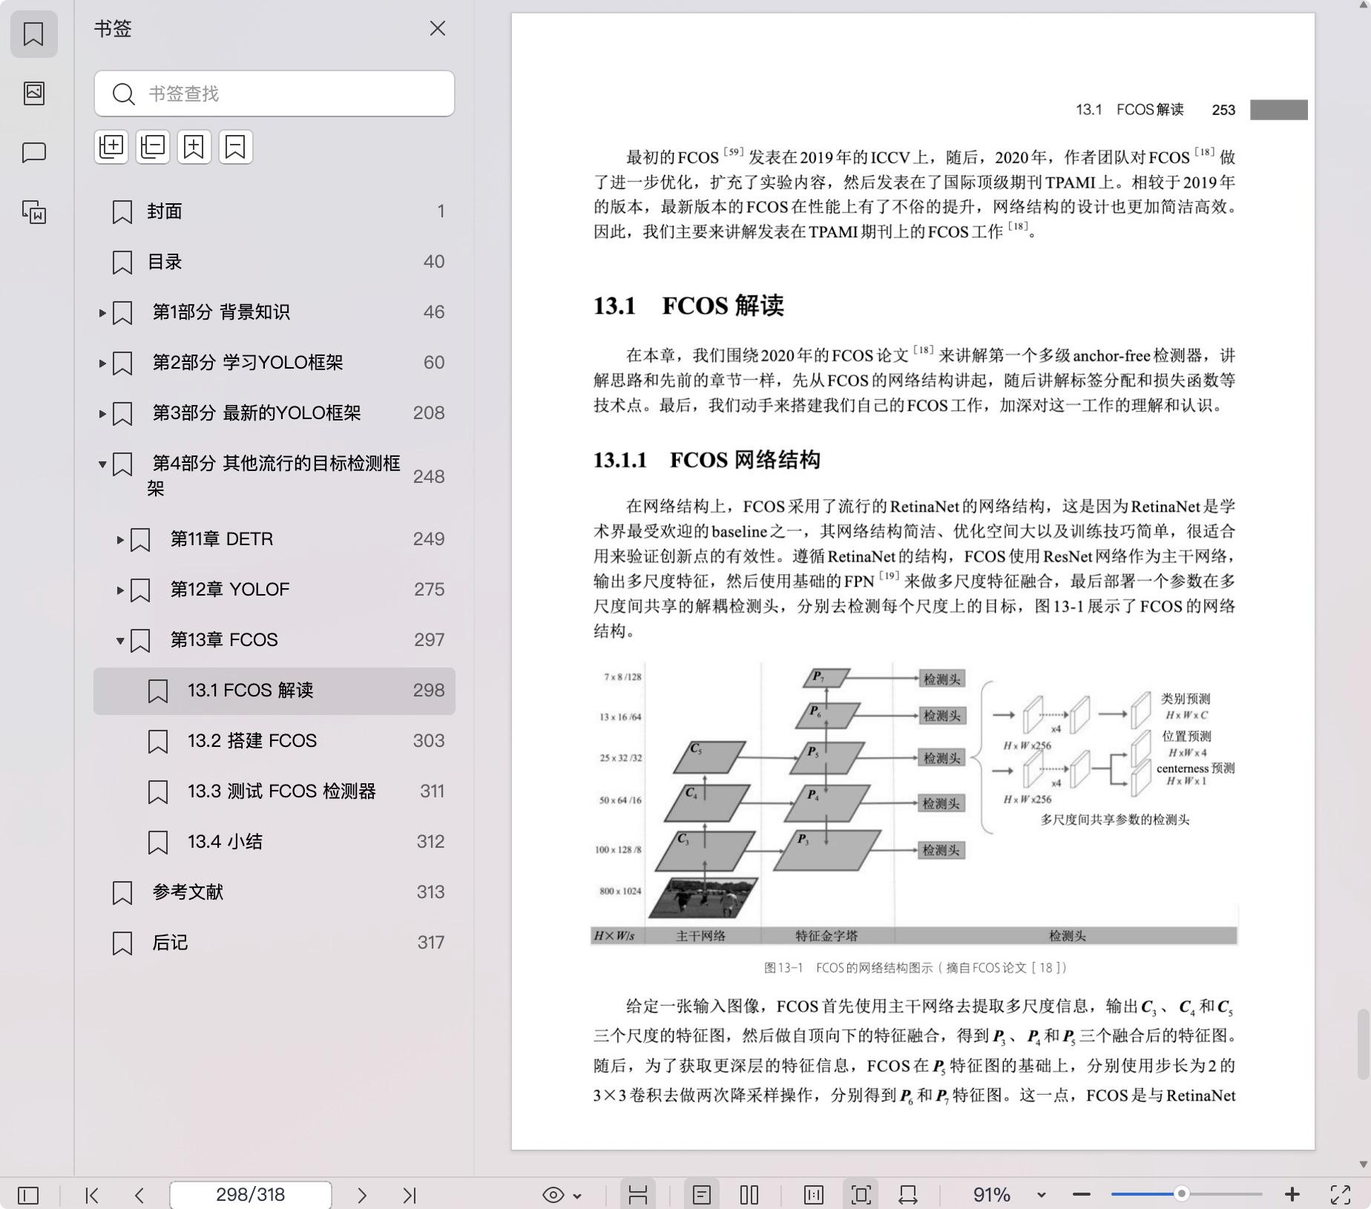This screenshot has height=1209, width=1371.
Task: Expand the 第11章 DETR bookmark
Action: click(120, 540)
